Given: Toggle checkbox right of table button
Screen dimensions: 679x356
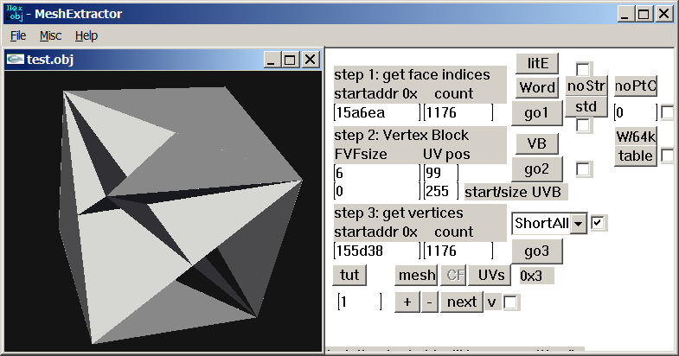Looking at the screenshot, I should [x=668, y=156].
